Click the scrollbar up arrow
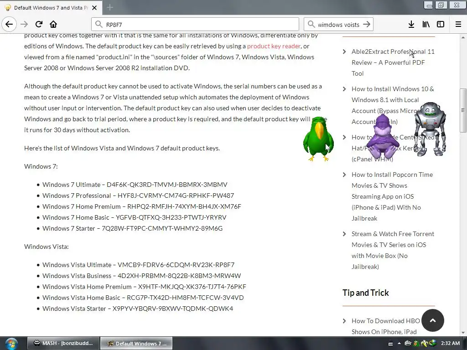 coord(463,37)
